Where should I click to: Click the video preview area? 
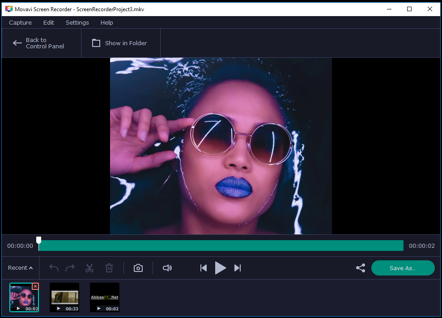click(221, 146)
